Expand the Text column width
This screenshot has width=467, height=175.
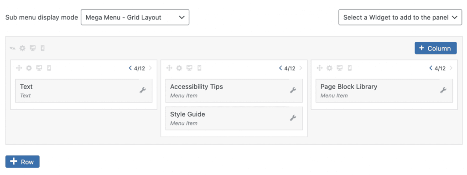pyautogui.click(x=150, y=68)
